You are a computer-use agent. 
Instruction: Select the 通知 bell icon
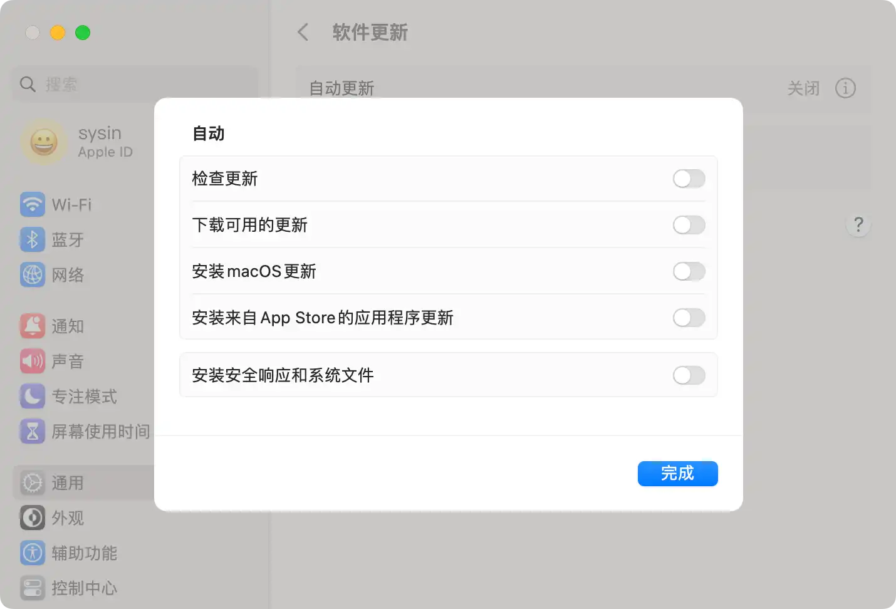click(33, 326)
